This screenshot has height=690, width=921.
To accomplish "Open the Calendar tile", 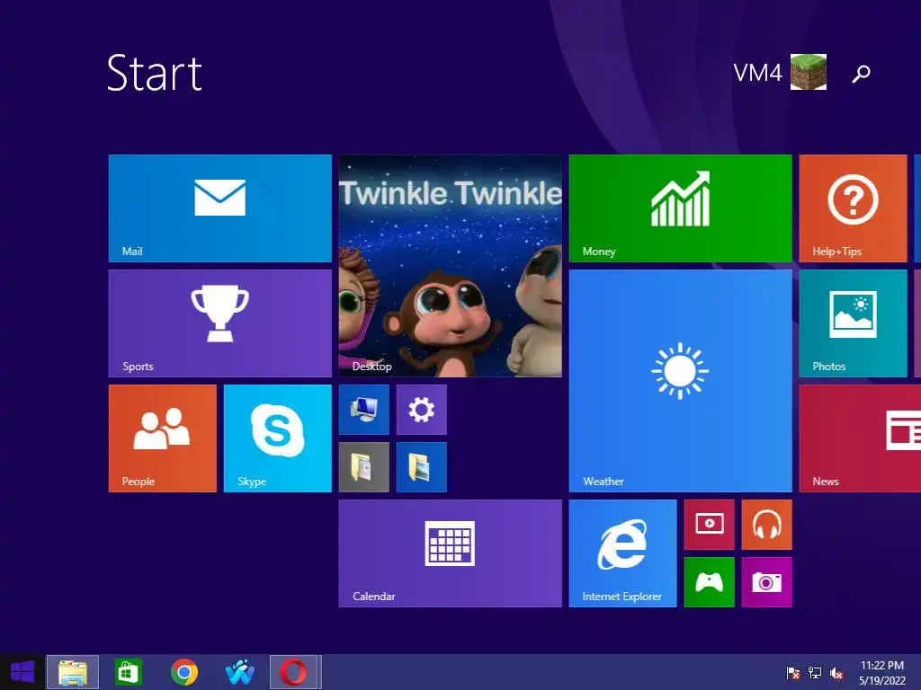I will (x=451, y=553).
